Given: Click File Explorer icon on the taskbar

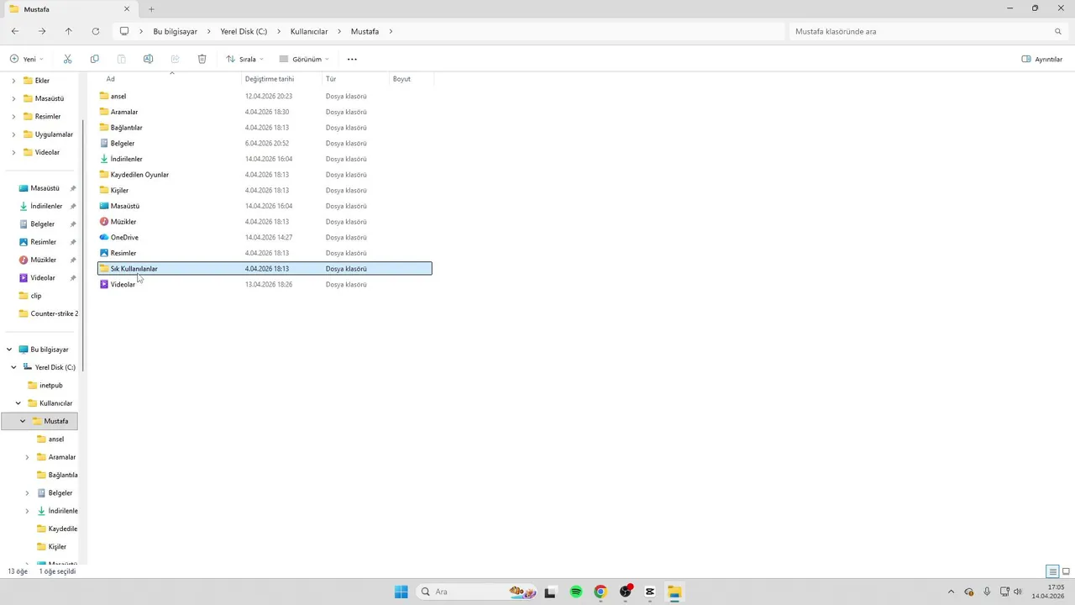Looking at the screenshot, I should tap(674, 592).
